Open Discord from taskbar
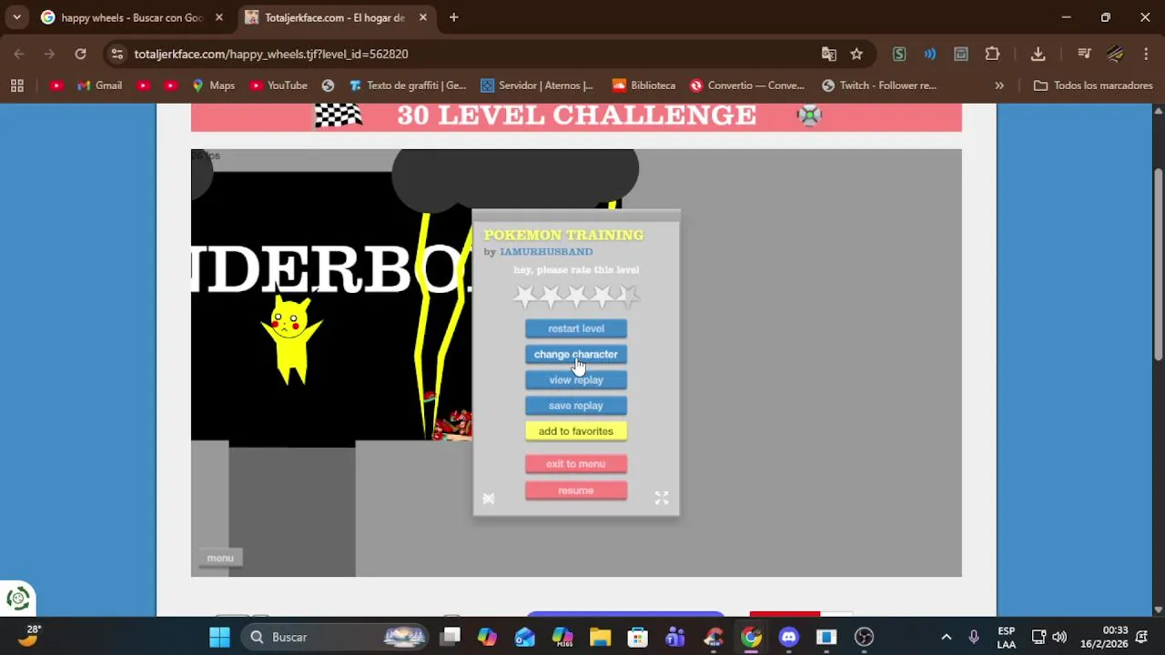Viewport: 1165px width, 655px height. pyautogui.click(x=788, y=637)
